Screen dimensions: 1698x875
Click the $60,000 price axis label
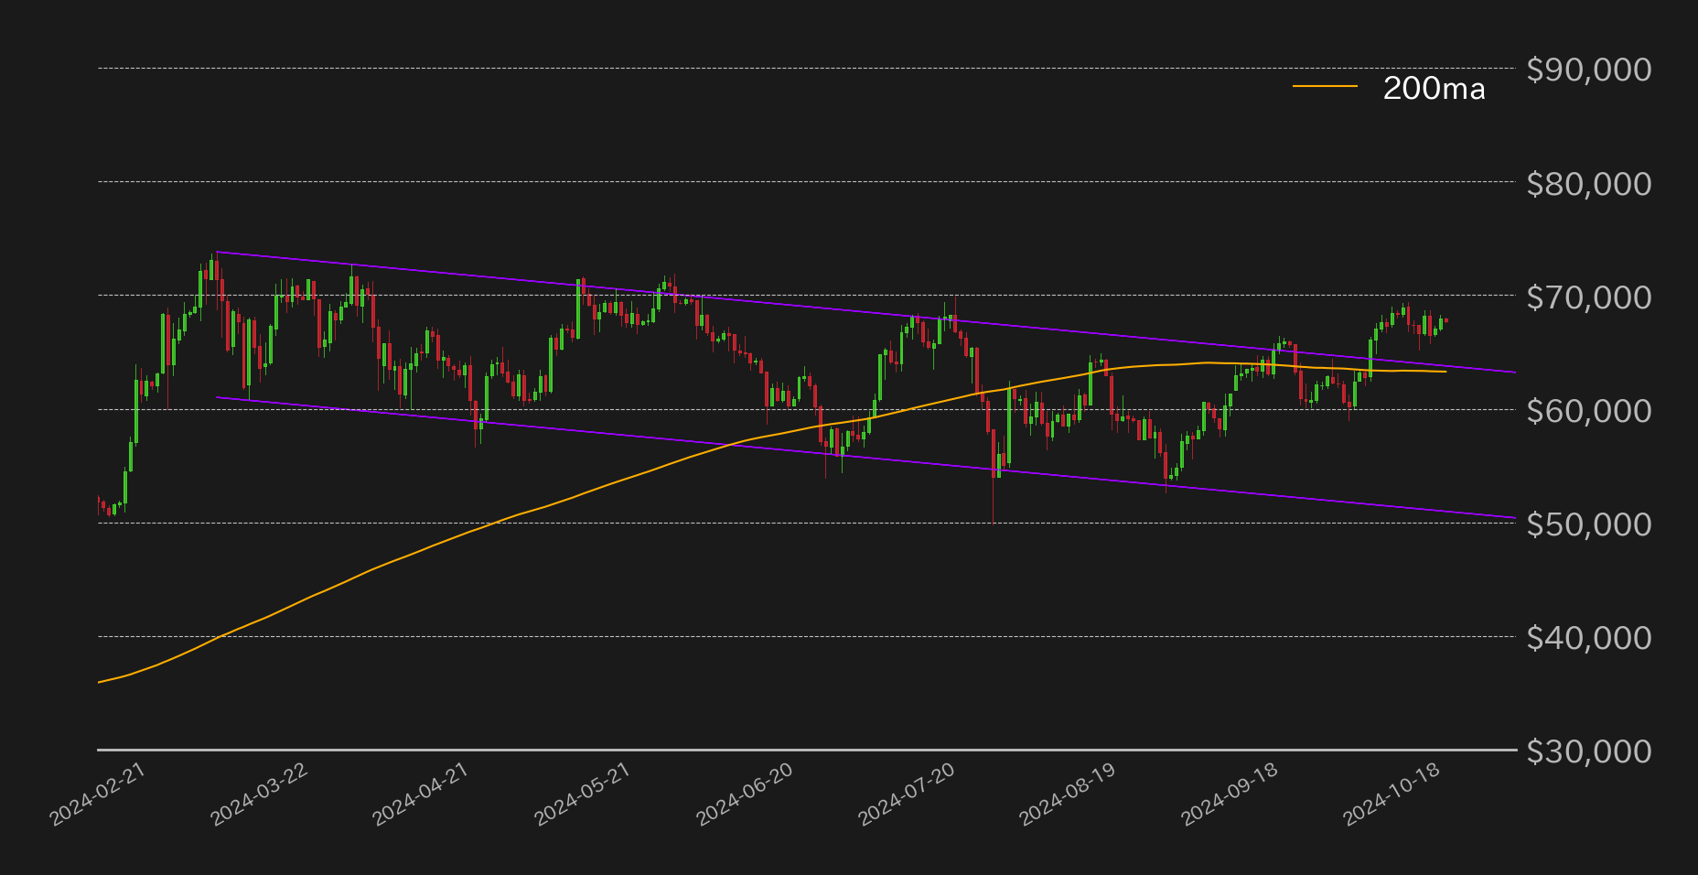1589,411
